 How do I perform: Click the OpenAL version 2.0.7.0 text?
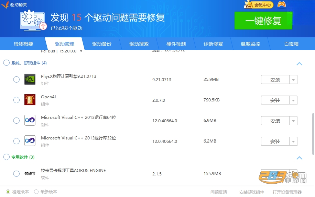point(159,100)
